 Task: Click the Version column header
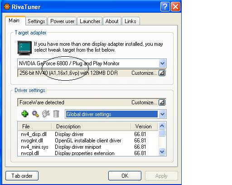145,127
